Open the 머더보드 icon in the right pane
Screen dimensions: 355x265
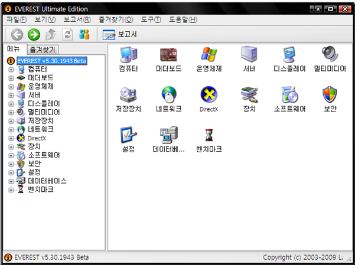pos(169,55)
